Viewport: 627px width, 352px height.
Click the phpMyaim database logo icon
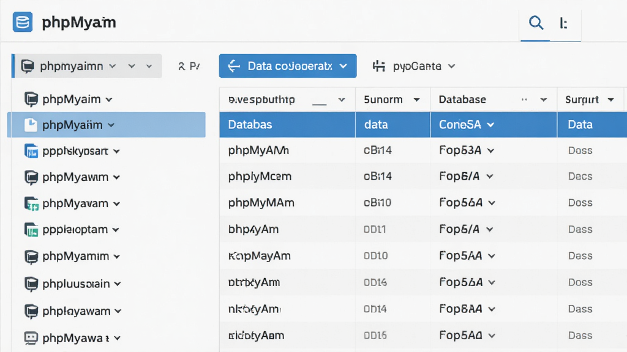(23, 22)
